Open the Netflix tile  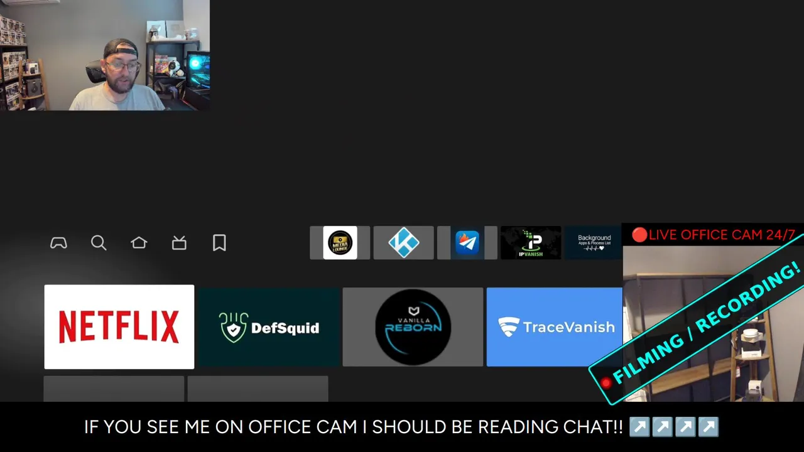pos(119,327)
